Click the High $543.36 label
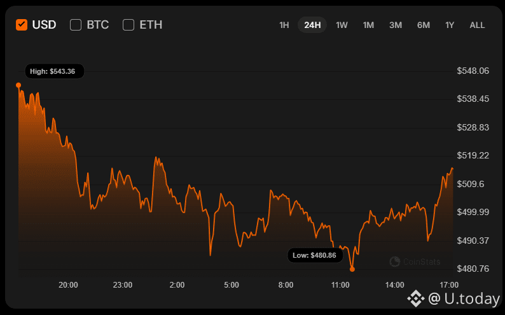Screen dimensions: 505x315 coord(53,71)
